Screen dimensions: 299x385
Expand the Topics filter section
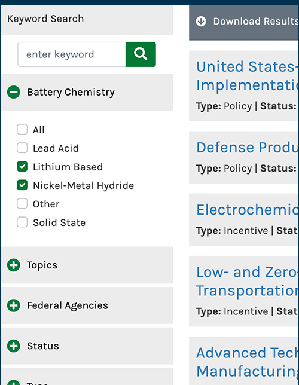(x=87, y=265)
